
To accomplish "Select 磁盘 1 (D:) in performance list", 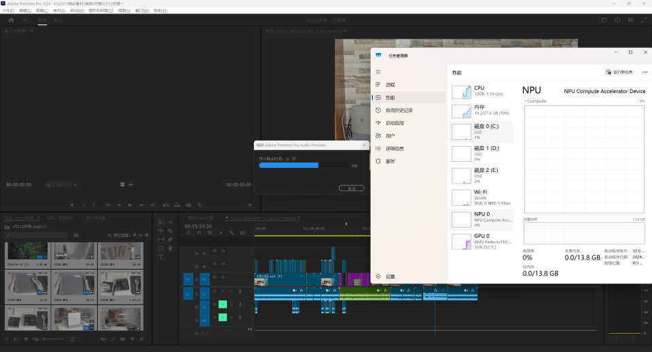I will pyautogui.click(x=482, y=154).
